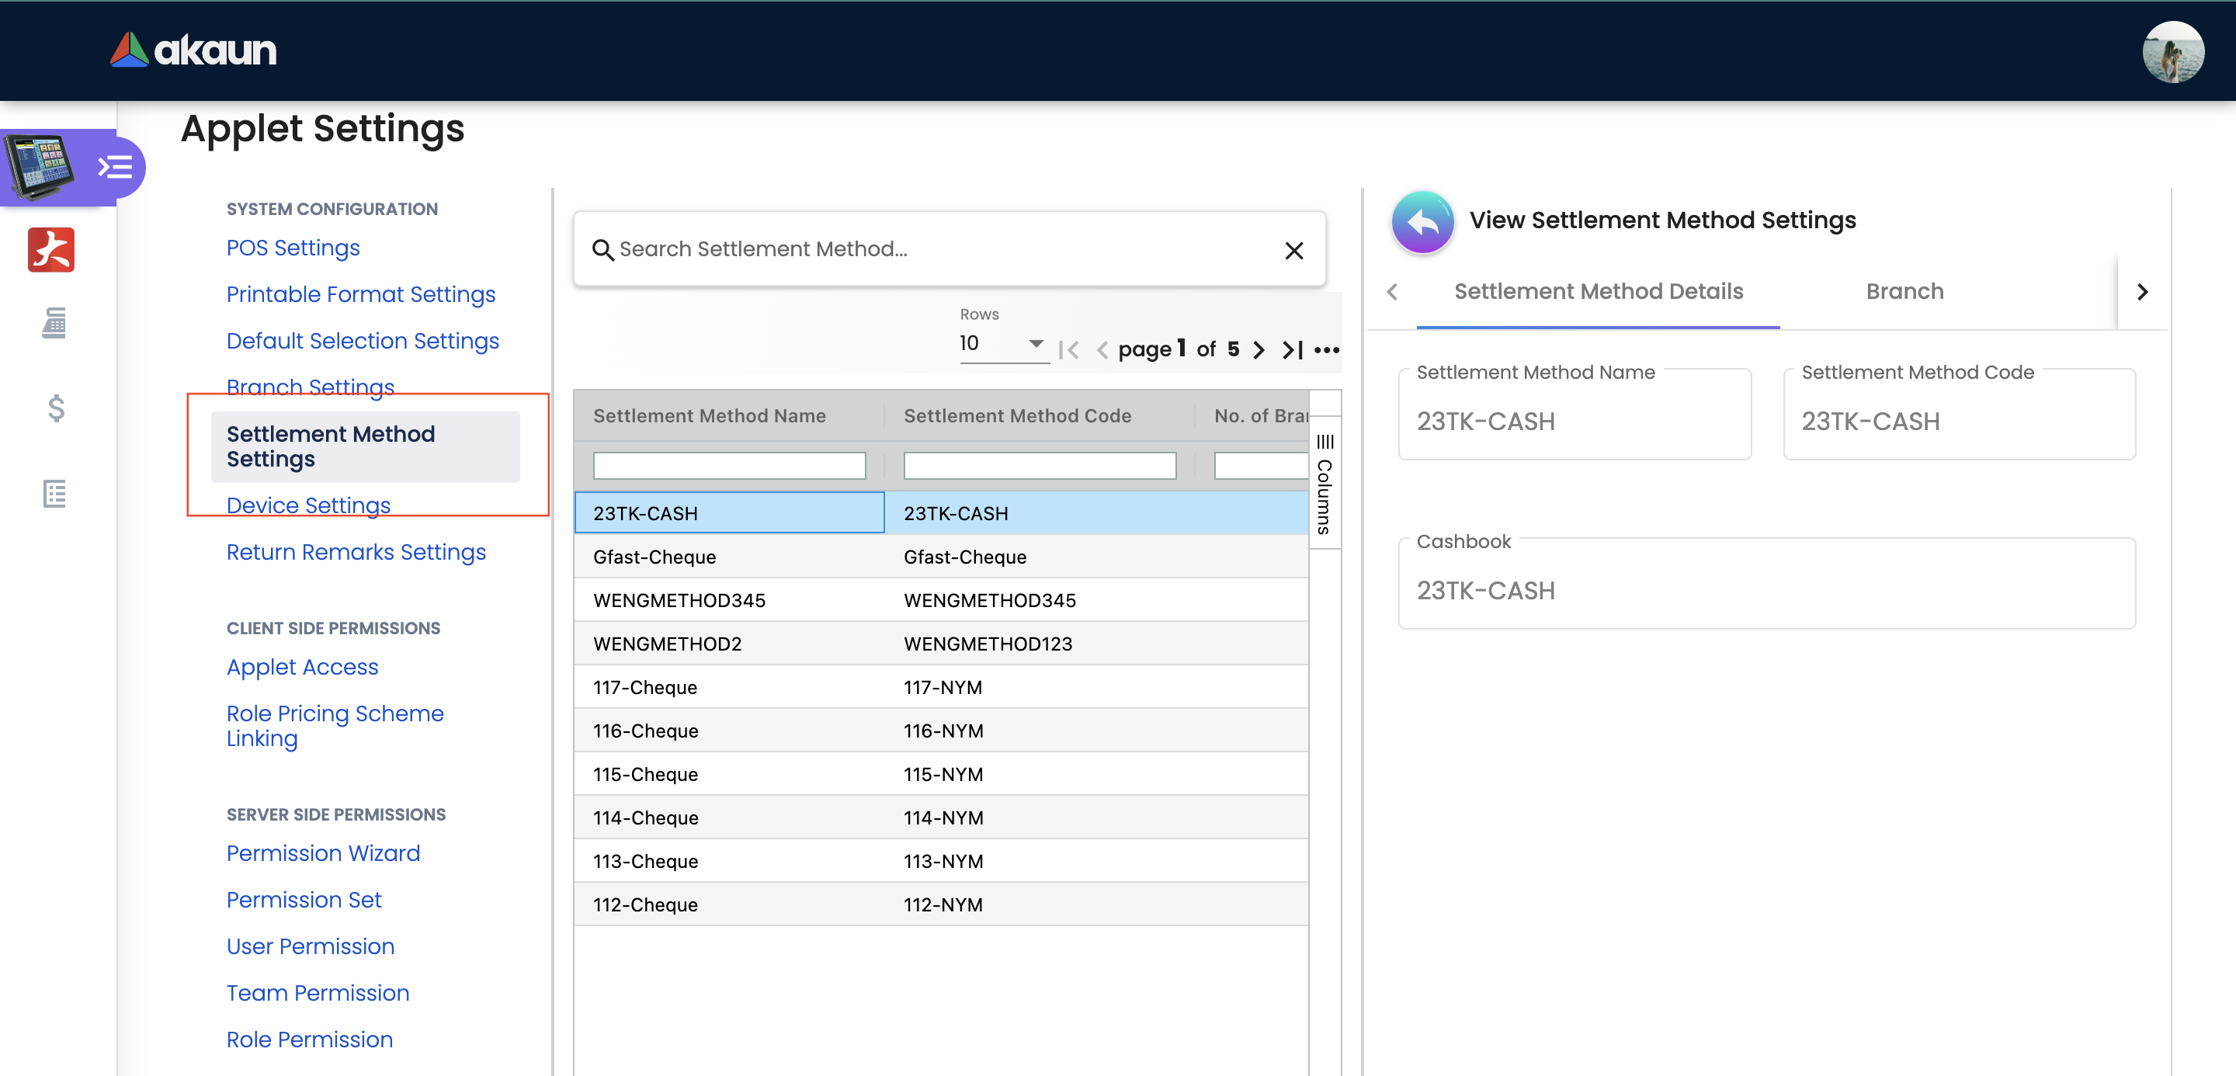Click the red running-figure app icon in sidebar

point(51,250)
